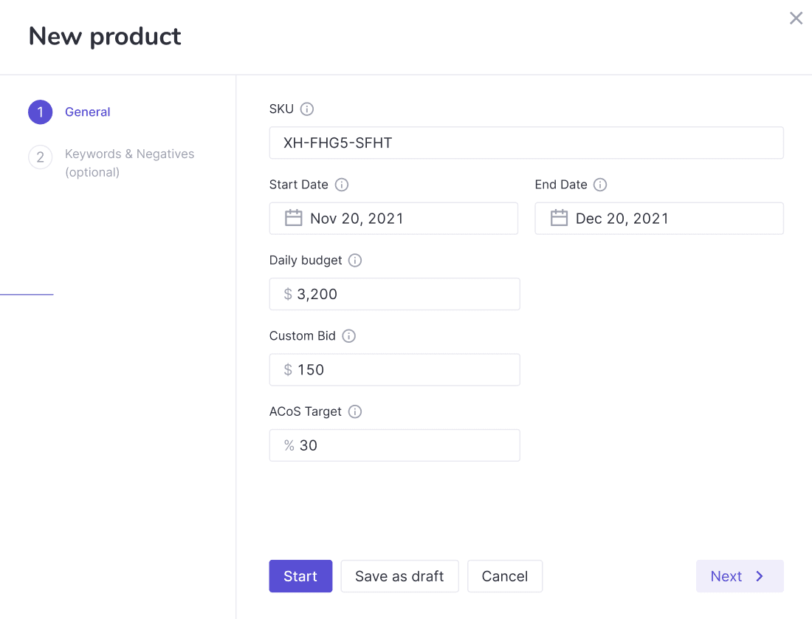Select the step 1 circle indicator

tap(42, 112)
